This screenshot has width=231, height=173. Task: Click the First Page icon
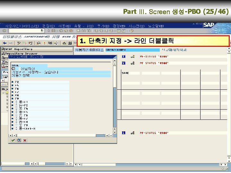(x=96, y=31)
